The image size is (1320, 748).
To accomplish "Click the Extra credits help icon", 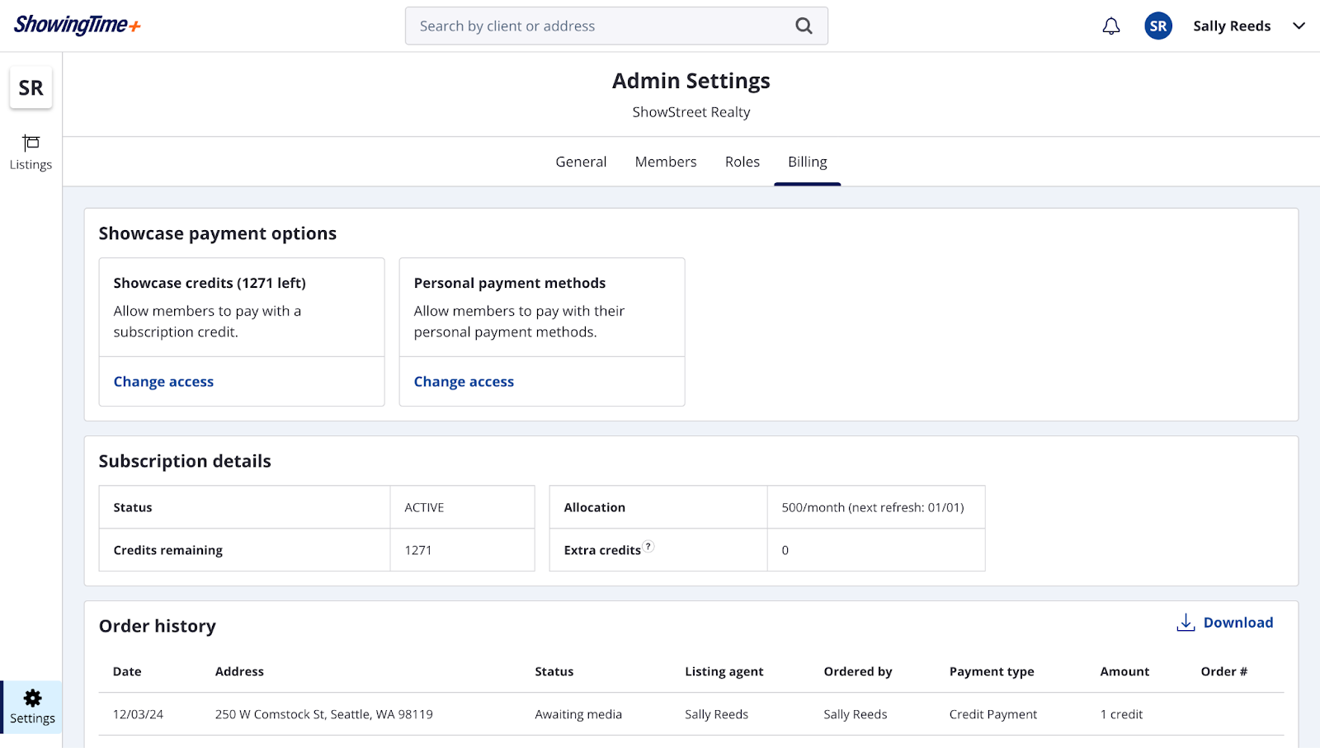I will coord(648,546).
